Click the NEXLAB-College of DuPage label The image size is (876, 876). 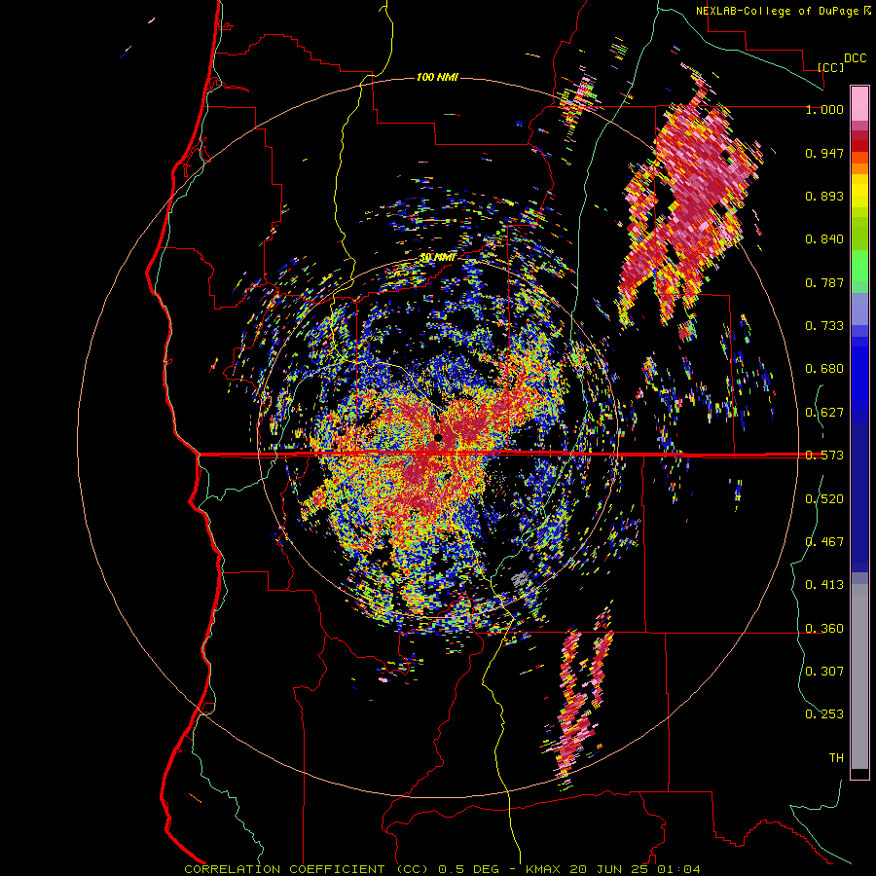pyautogui.click(x=783, y=11)
